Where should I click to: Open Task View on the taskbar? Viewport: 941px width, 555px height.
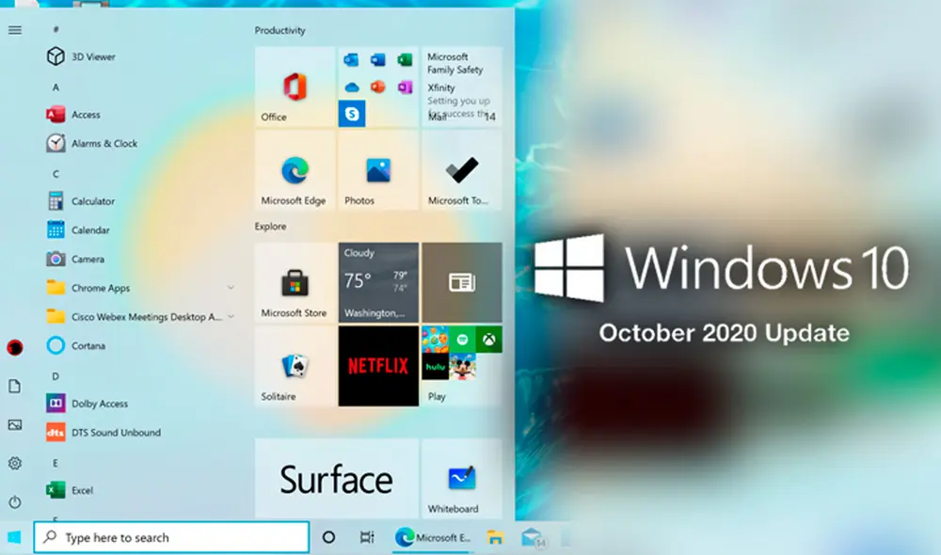[x=367, y=536]
